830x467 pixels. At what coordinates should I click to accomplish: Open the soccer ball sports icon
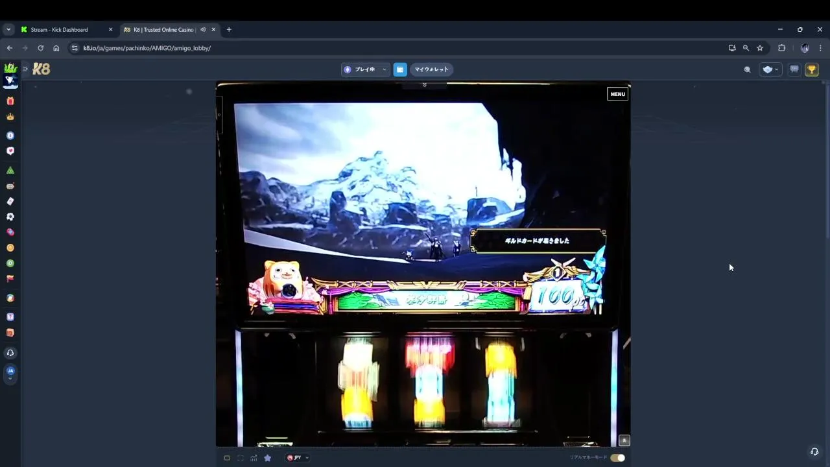[10, 217]
